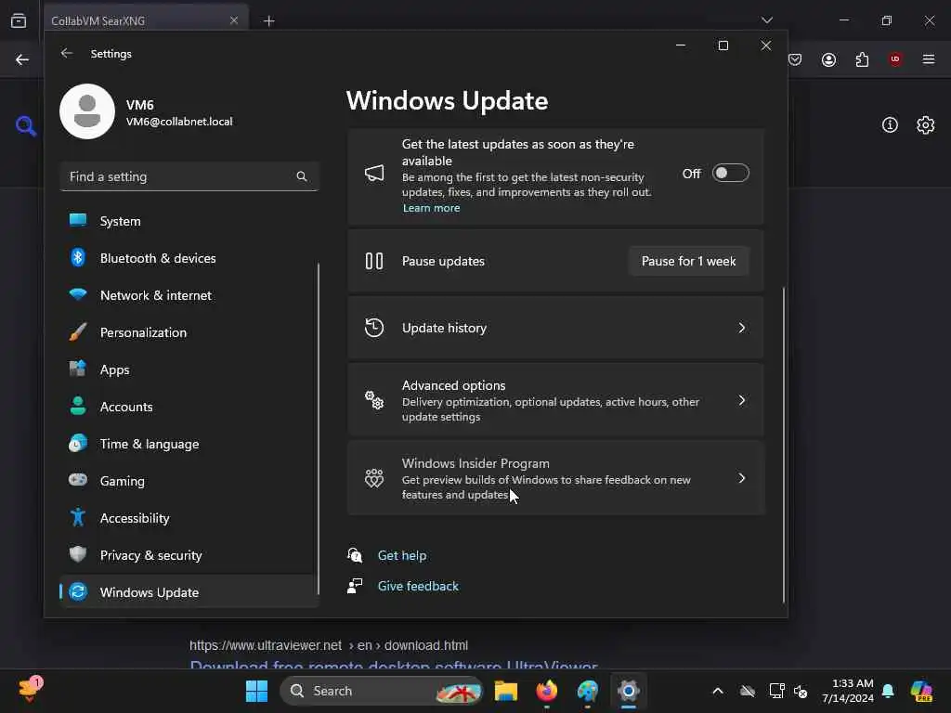Click the SearXNG magnifier logo
Image resolution: width=951 pixels, height=713 pixels.
[25, 126]
